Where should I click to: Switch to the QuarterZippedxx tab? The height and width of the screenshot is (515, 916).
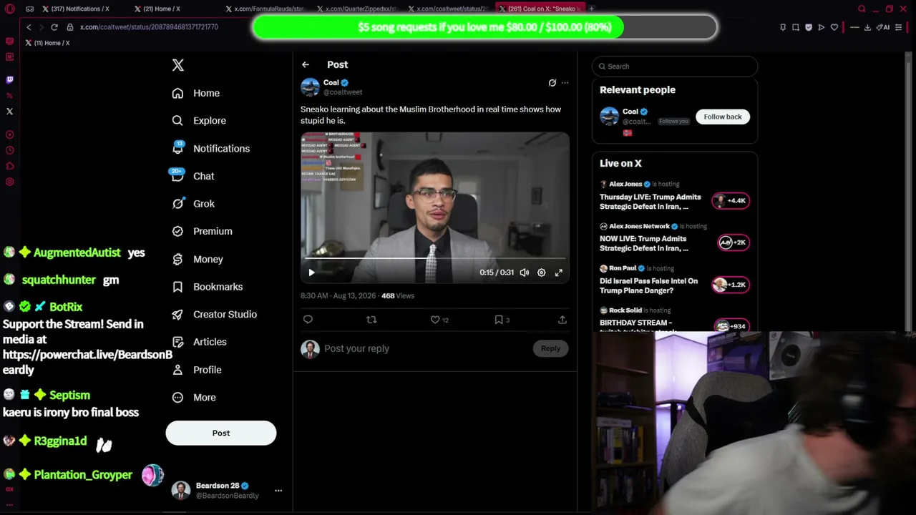click(x=356, y=9)
